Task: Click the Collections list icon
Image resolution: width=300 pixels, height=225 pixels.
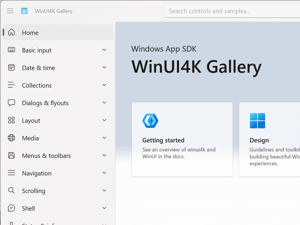Action: [x=11, y=85]
